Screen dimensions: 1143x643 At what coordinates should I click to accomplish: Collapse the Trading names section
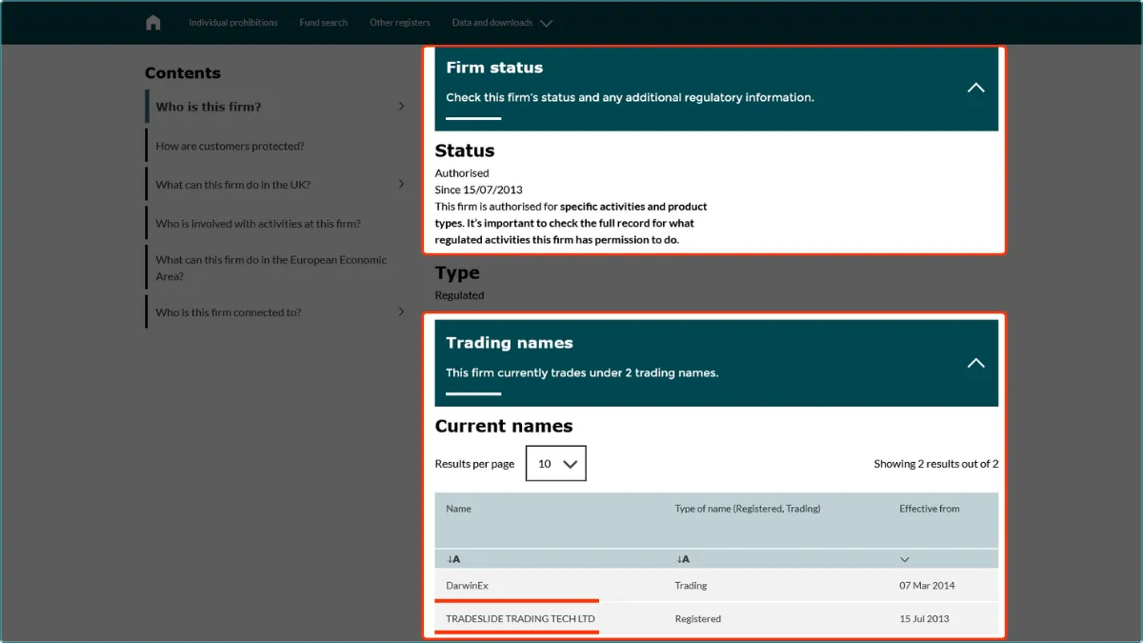[975, 363]
